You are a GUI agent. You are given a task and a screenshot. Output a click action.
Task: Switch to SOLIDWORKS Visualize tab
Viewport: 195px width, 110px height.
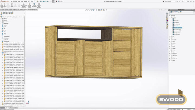point(32,10)
